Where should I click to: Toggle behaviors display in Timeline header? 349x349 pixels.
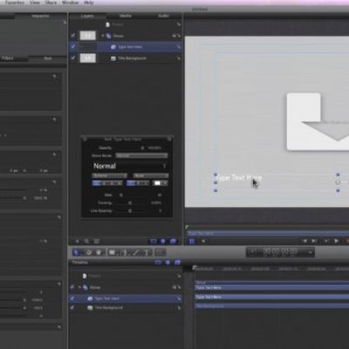(x=168, y=263)
